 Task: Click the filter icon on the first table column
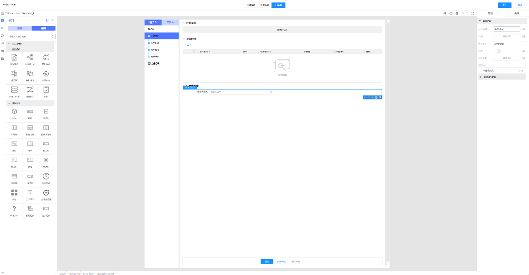coord(210,52)
